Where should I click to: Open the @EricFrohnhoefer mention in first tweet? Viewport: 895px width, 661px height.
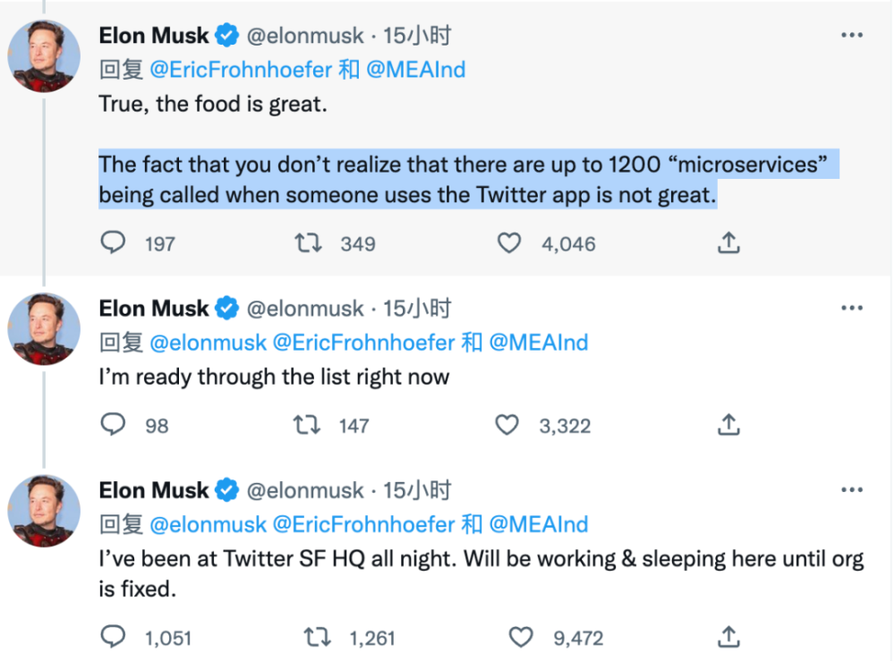pyautogui.click(x=241, y=70)
